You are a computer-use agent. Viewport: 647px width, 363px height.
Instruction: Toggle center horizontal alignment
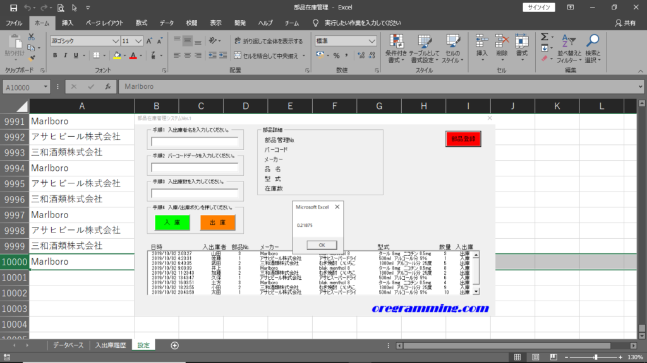coord(188,55)
